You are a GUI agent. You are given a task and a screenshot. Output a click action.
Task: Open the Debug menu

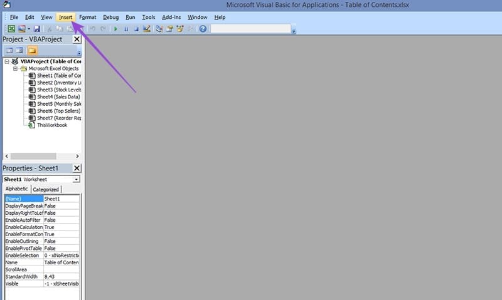click(111, 18)
